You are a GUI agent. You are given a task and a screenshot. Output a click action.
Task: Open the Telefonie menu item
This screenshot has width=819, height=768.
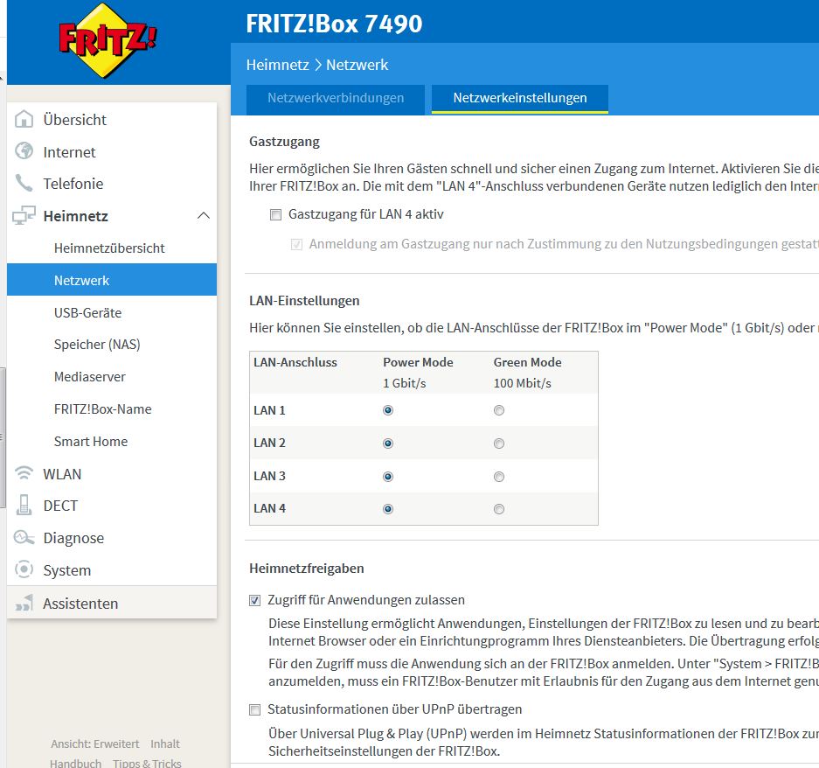pyautogui.click(x=112, y=184)
